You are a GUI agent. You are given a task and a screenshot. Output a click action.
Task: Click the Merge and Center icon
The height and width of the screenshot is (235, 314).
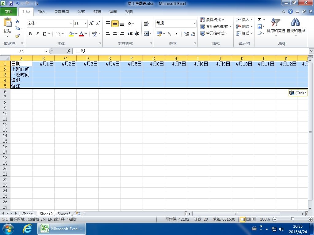click(146, 34)
